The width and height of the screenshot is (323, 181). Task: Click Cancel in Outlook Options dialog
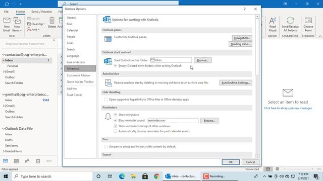[x=250, y=162]
